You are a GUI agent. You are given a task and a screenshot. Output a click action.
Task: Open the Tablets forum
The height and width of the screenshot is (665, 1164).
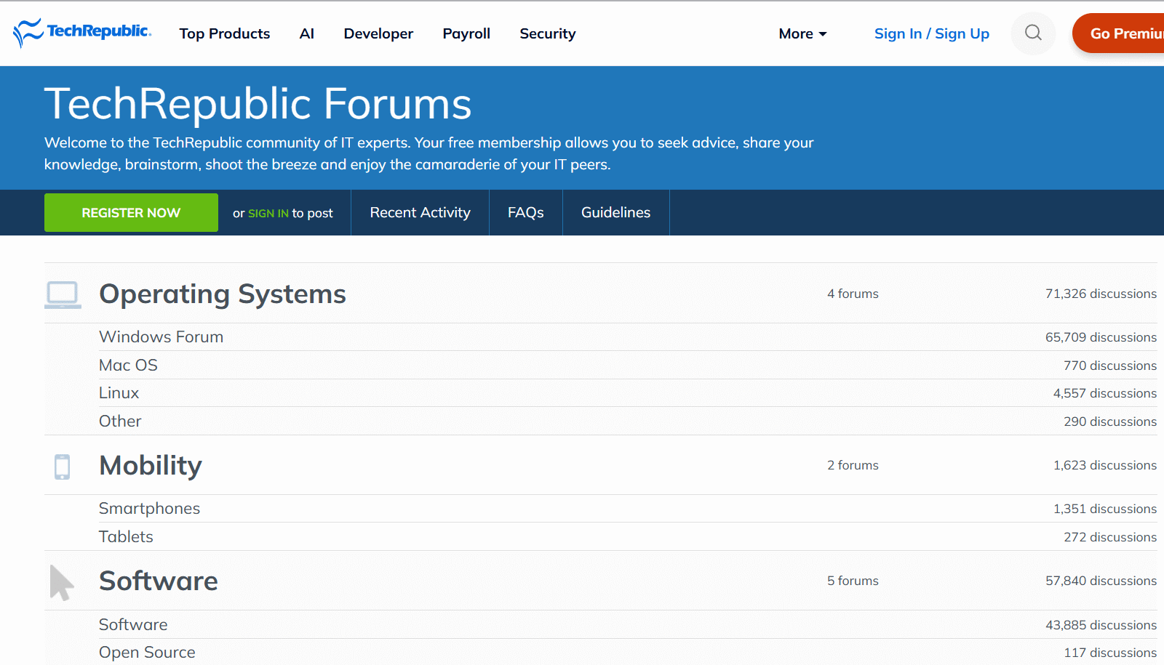[126, 536]
